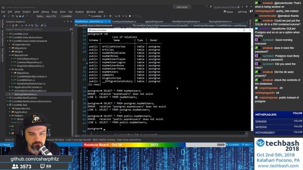Toggle Preview Selected Items in Solution Explorer
Screen dimensions: 303x170
click(x=45, y=25)
